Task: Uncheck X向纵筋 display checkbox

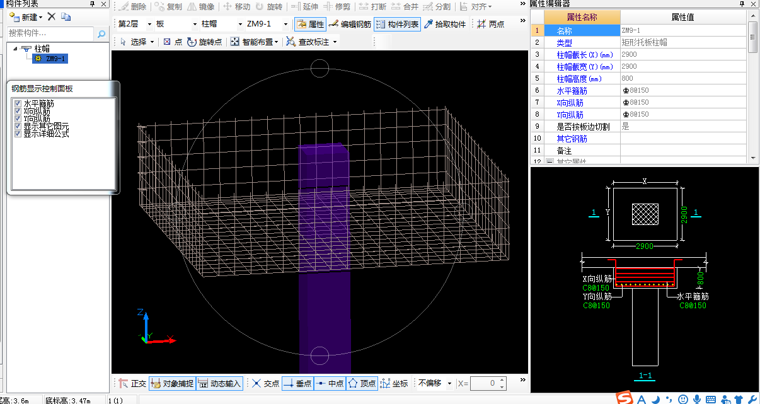Action: point(18,111)
